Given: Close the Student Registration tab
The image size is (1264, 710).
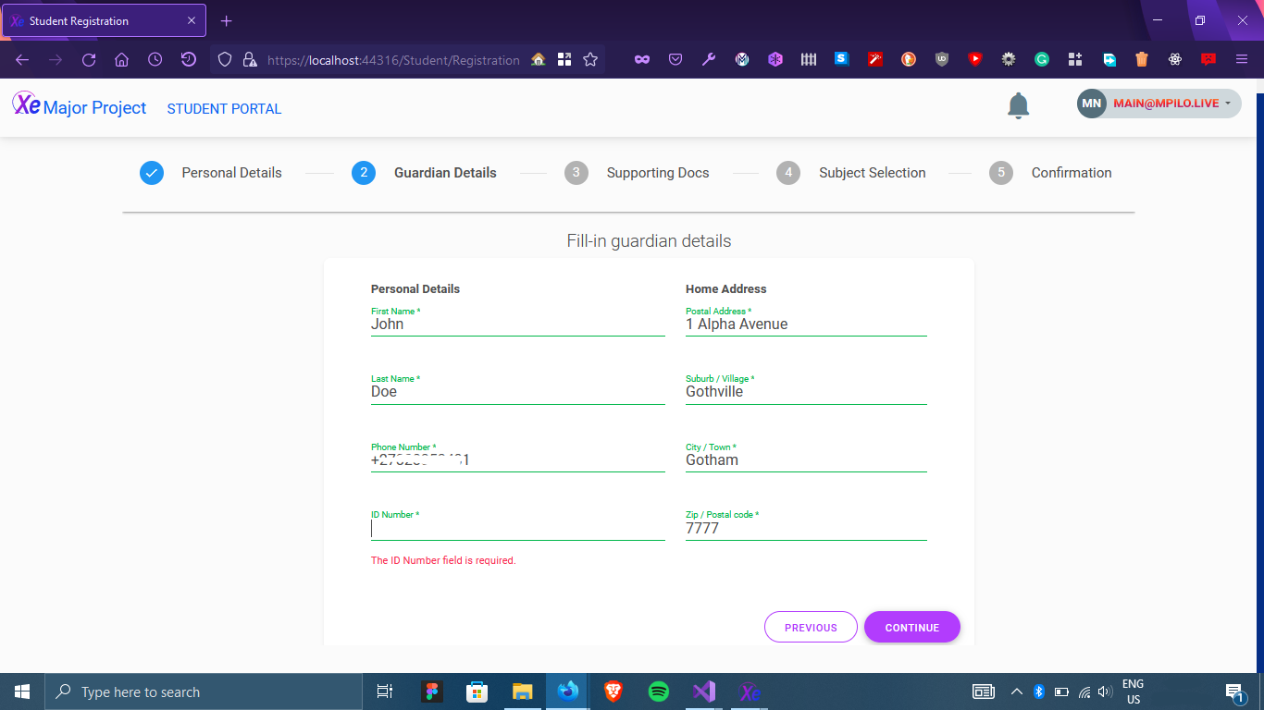Looking at the screenshot, I should click(192, 20).
